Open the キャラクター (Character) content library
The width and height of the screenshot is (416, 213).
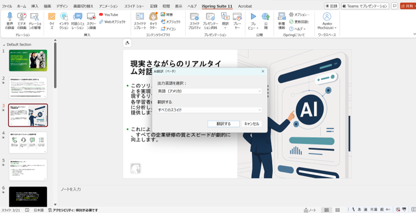(x=153, y=20)
